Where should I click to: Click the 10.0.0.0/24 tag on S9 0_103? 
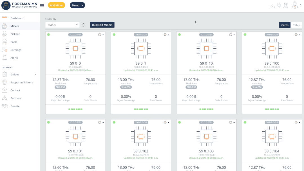(x=207, y=122)
